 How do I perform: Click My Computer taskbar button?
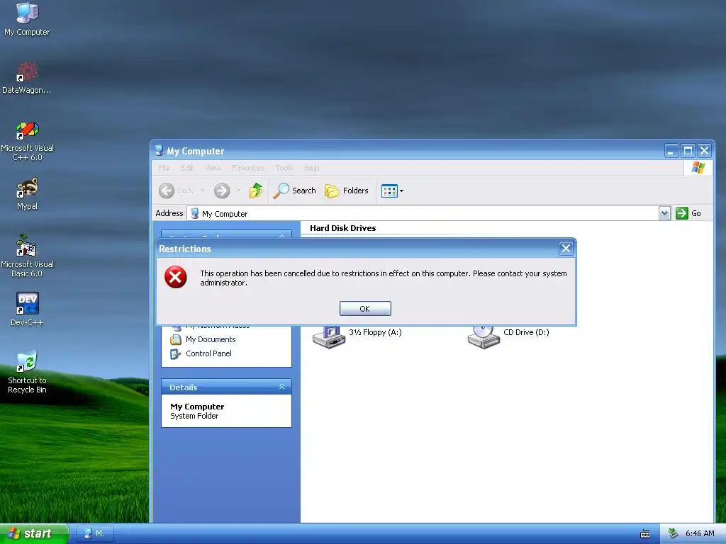click(x=94, y=533)
